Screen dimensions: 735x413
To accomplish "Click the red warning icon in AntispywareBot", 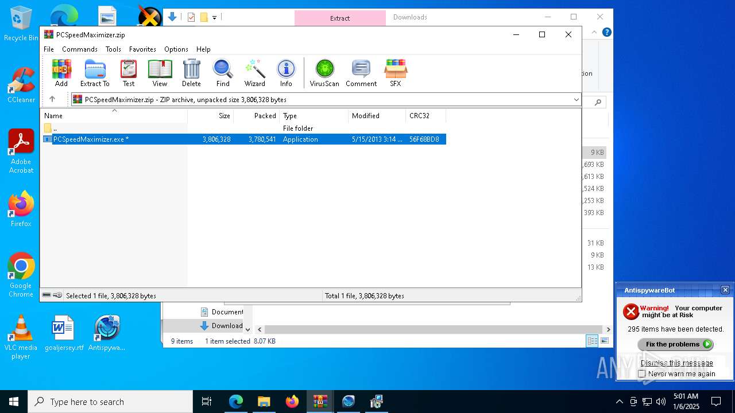I will click(631, 311).
